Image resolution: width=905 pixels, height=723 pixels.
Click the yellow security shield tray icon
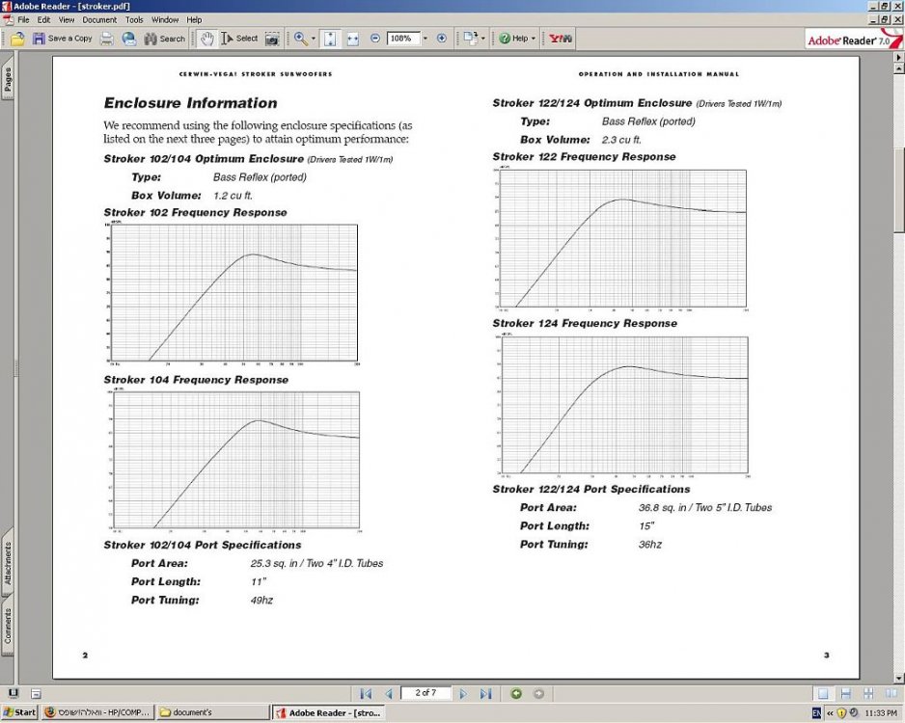pos(841,713)
